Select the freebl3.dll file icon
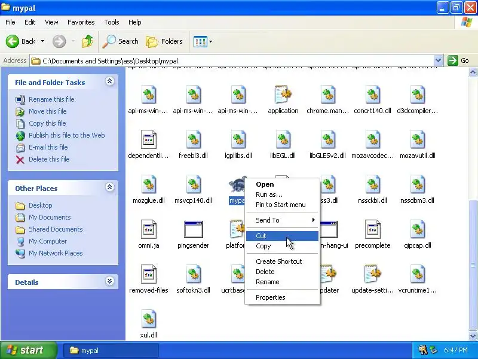 tap(193, 140)
